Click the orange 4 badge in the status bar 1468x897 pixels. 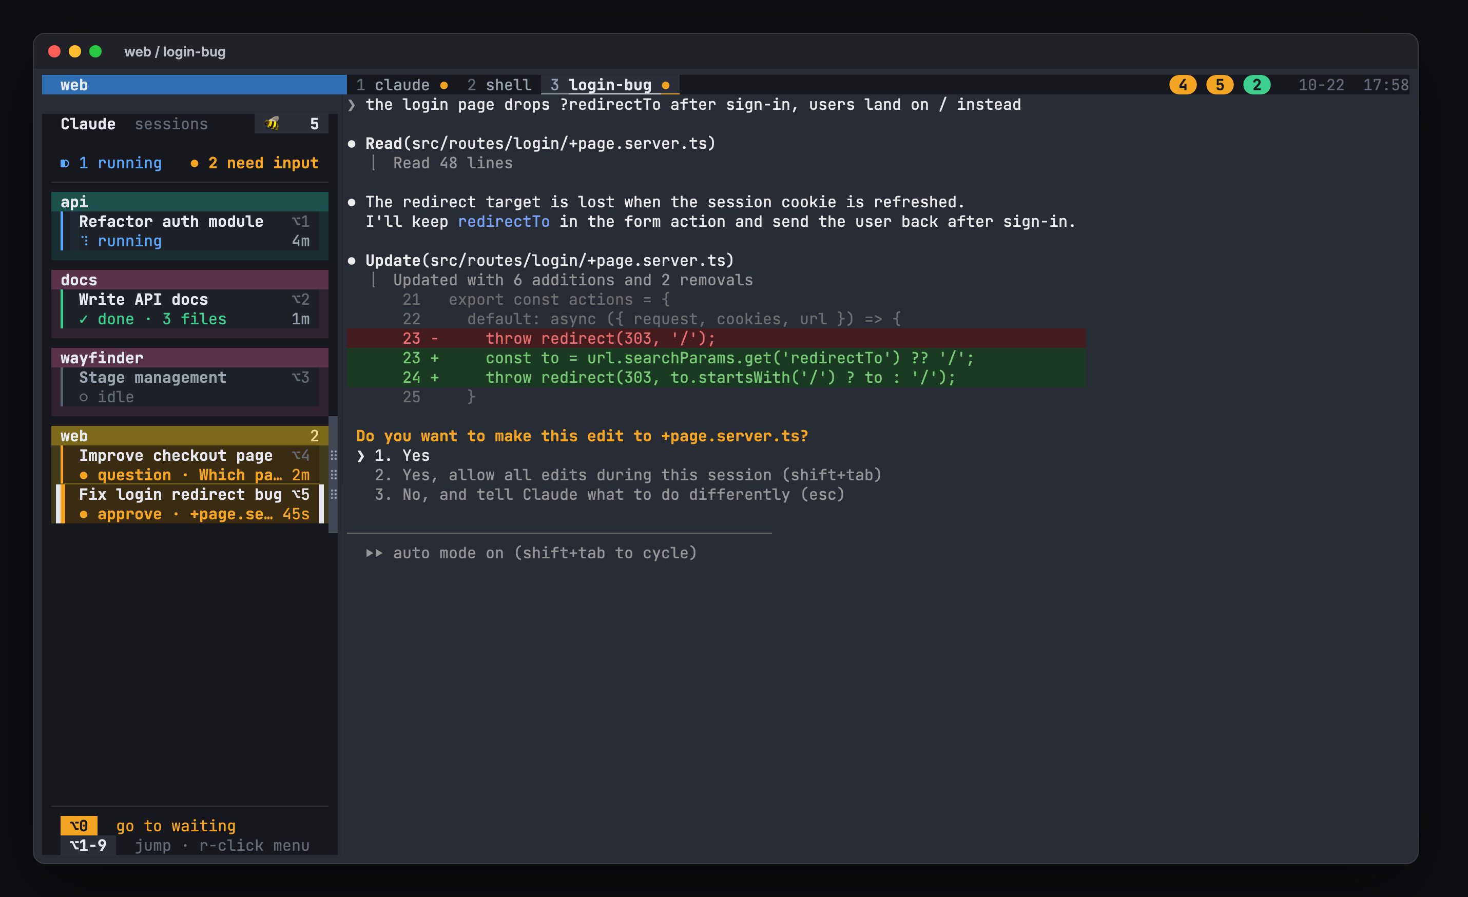coord(1183,85)
